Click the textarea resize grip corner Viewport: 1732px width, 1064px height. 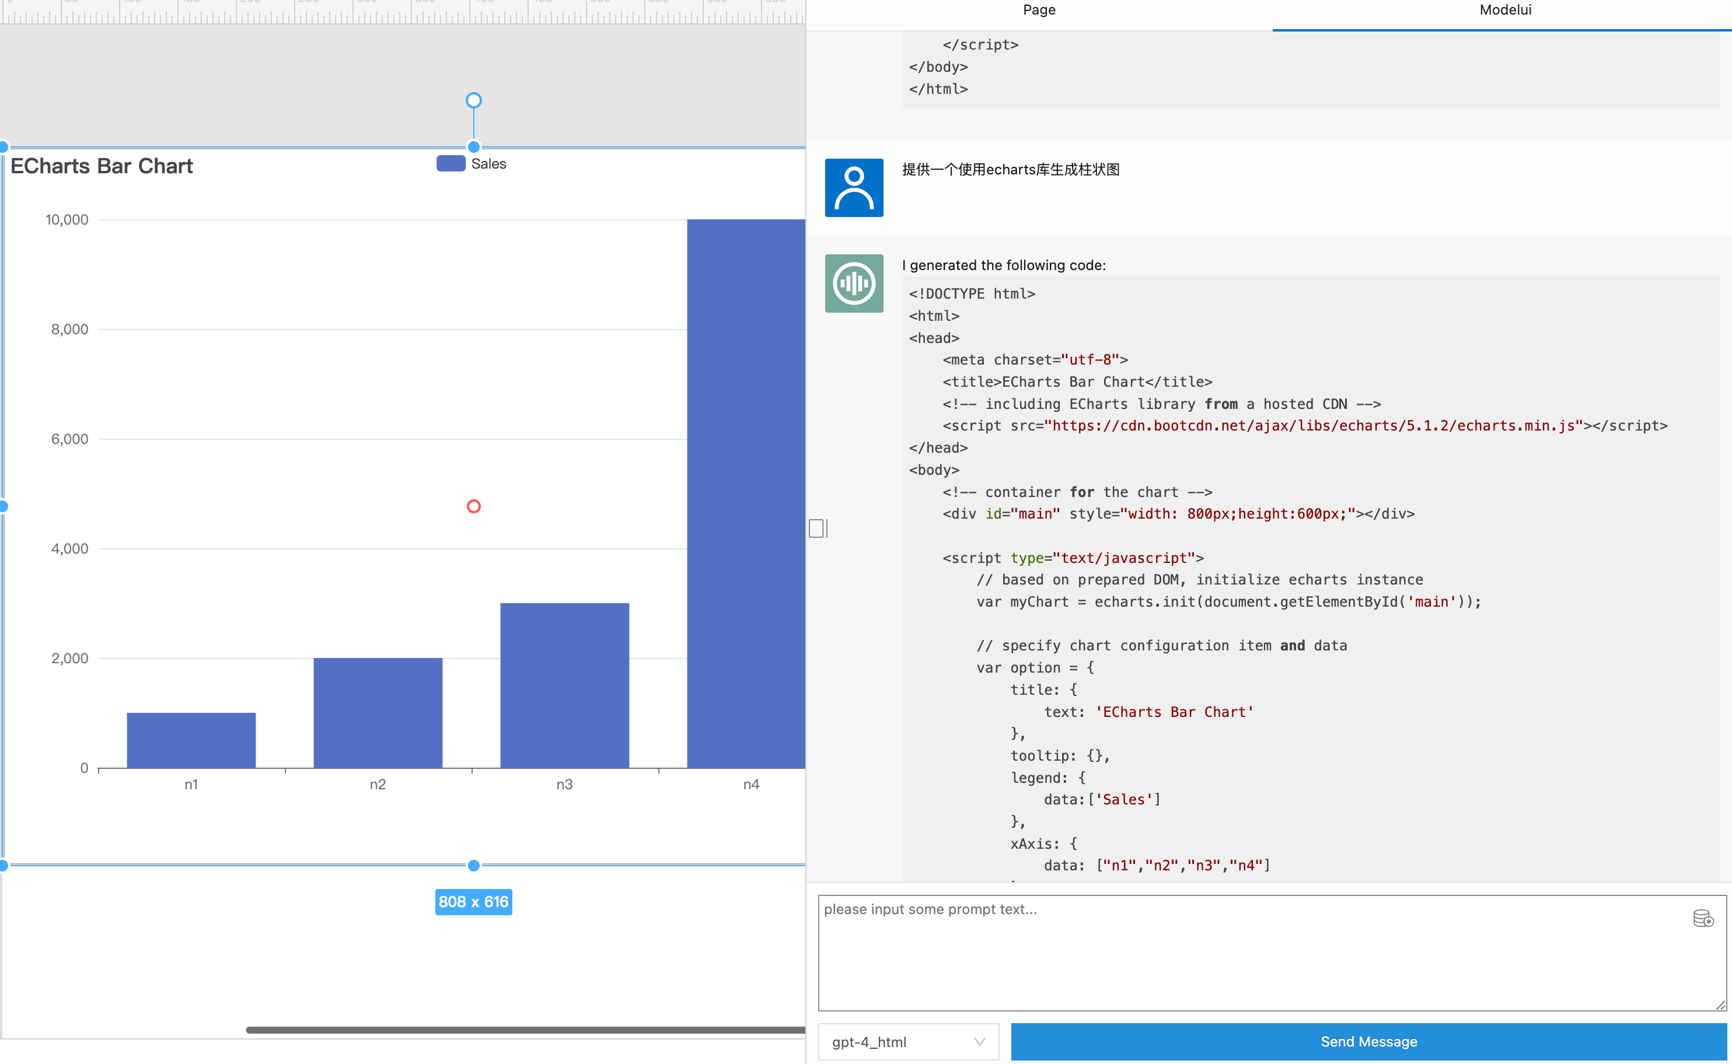tap(1720, 1005)
